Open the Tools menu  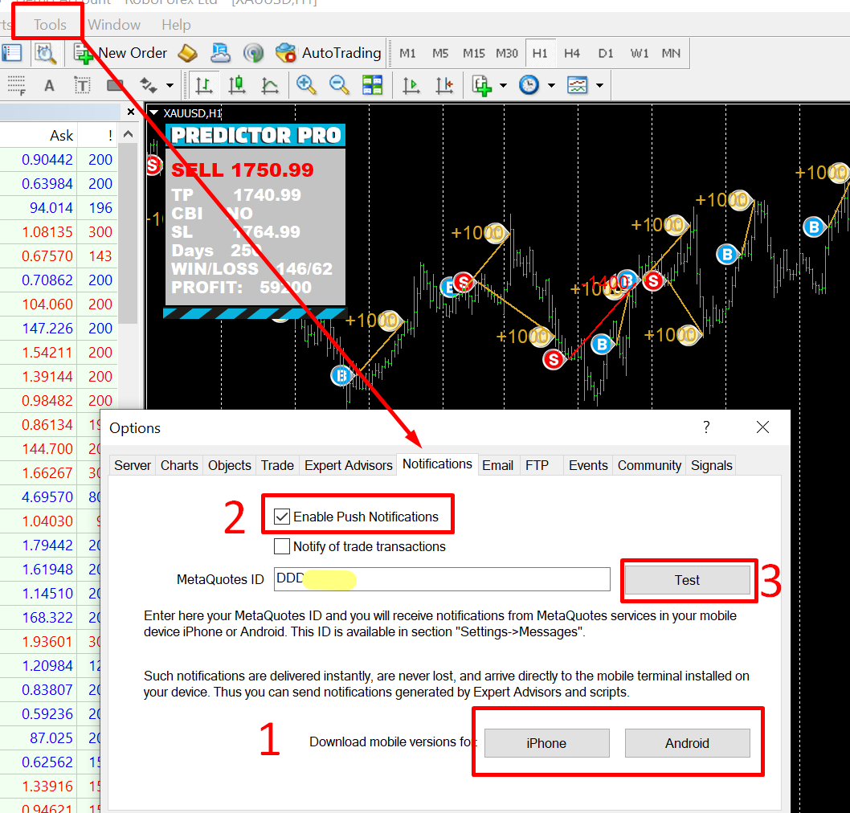click(x=50, y=25)
